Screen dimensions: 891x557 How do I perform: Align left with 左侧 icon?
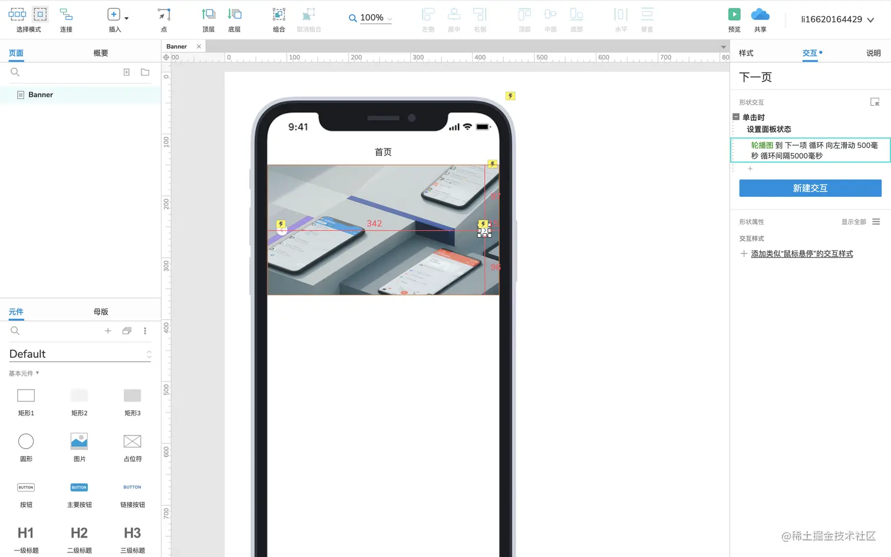pos(428,15)
